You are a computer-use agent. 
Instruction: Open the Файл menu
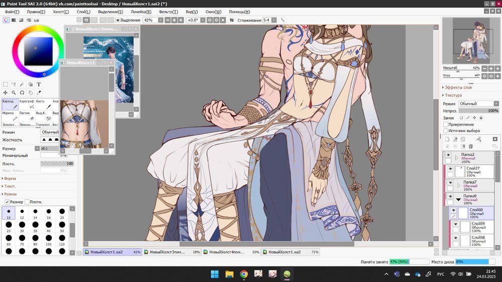[x=12, y=12]
